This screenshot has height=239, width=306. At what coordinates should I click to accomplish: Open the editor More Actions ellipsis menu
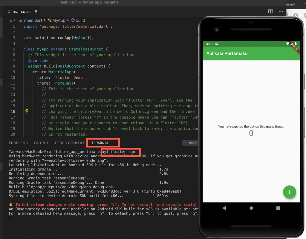click(x=281, y=11)
